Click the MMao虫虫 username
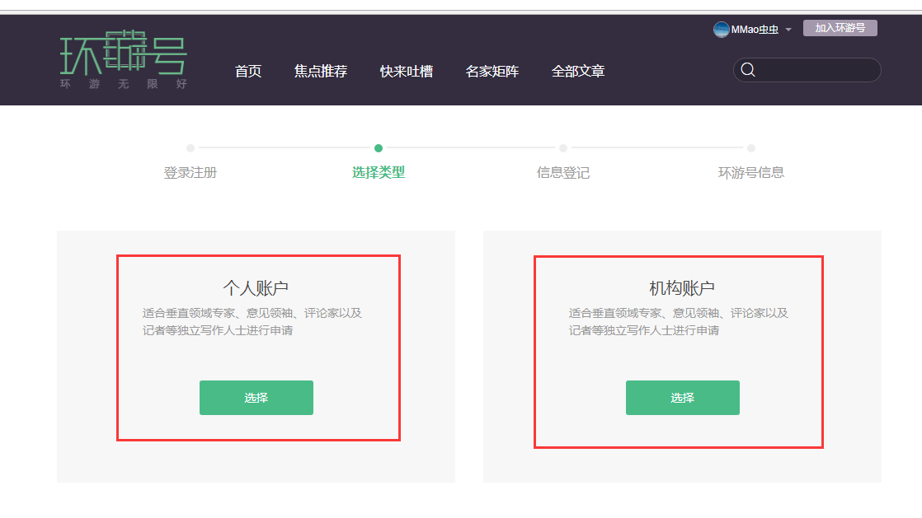Image resolution: width=922 pixels, height=518 pixels. (x=755, y=30)
